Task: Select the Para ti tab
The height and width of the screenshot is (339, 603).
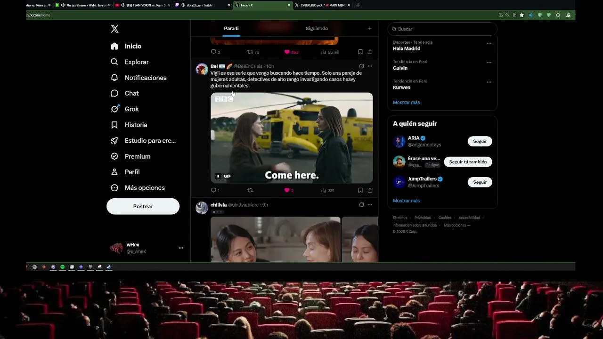Action: (231, 28)
